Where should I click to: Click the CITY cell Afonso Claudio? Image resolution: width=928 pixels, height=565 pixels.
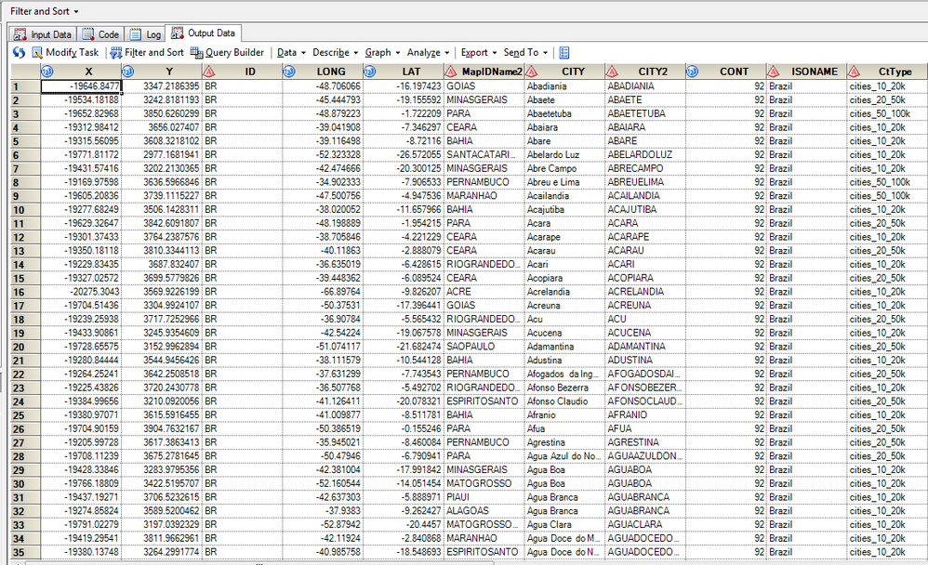(x=564, y=401)
